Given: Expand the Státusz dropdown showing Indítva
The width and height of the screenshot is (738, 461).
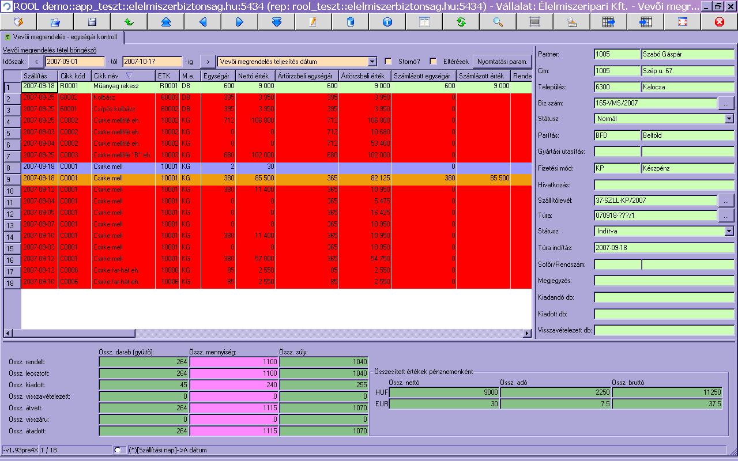Looking at the screenshot, I should [x=729, y=231].
